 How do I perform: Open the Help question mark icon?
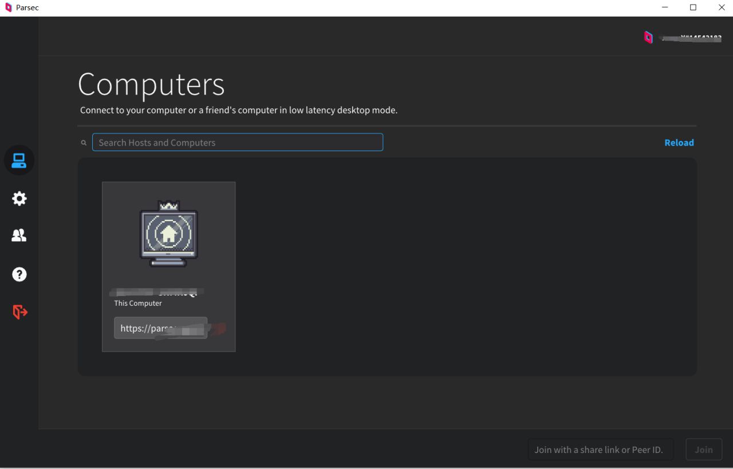[x=19, y=274]
